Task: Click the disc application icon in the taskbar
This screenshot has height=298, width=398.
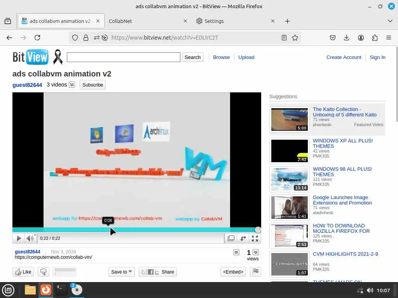Action: tap(77, 290)
